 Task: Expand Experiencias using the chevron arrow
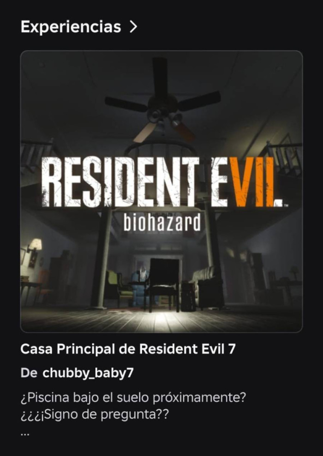click(133, 27)
